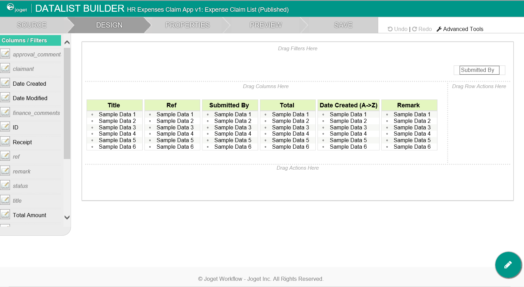Click the Columns palette vertical scrollbar
The width and height of the screenshot is (524, 287).
(x=67, y=103)
